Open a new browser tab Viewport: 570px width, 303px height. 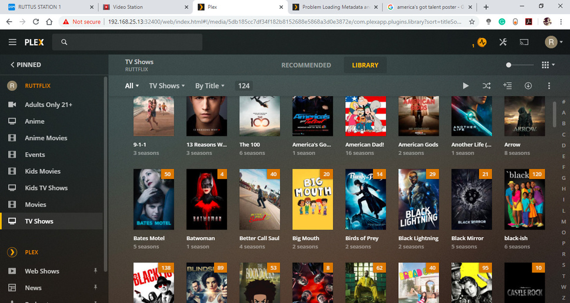486,7
